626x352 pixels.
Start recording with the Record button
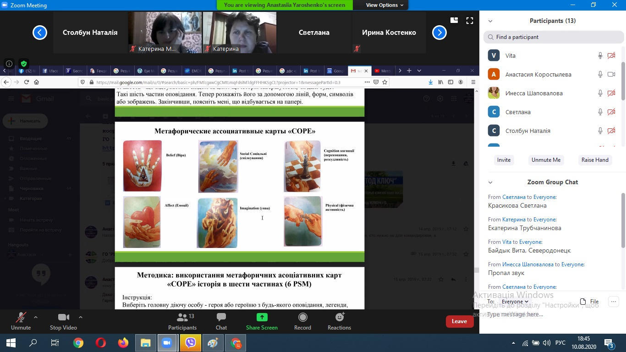[302, 321]
